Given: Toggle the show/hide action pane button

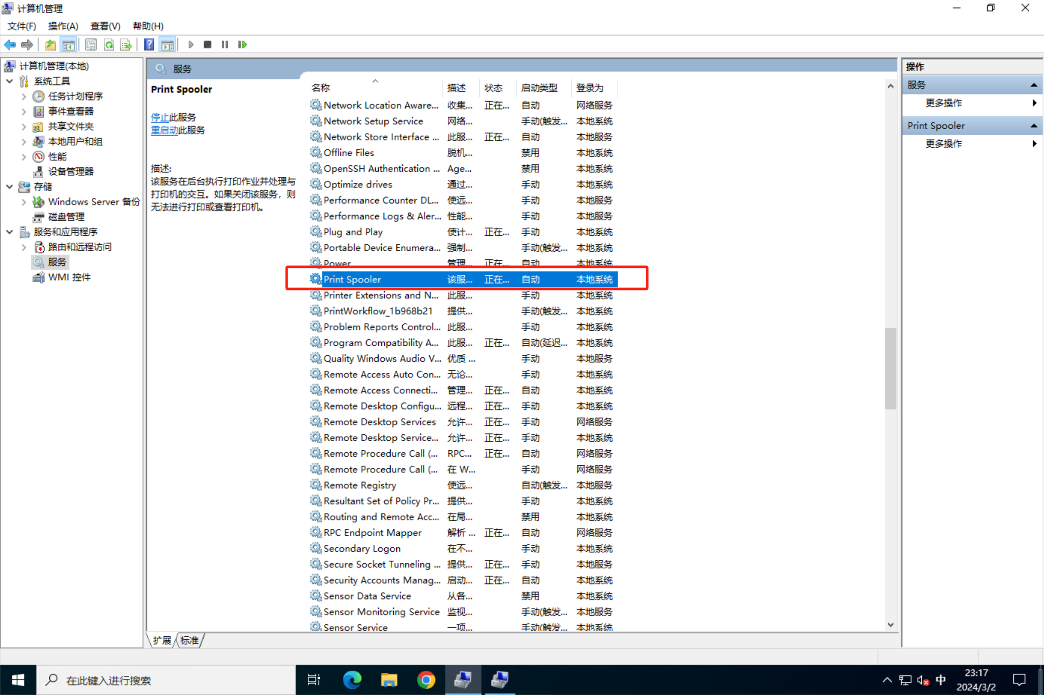Looking at the screenshot, I should pos(167,45).
